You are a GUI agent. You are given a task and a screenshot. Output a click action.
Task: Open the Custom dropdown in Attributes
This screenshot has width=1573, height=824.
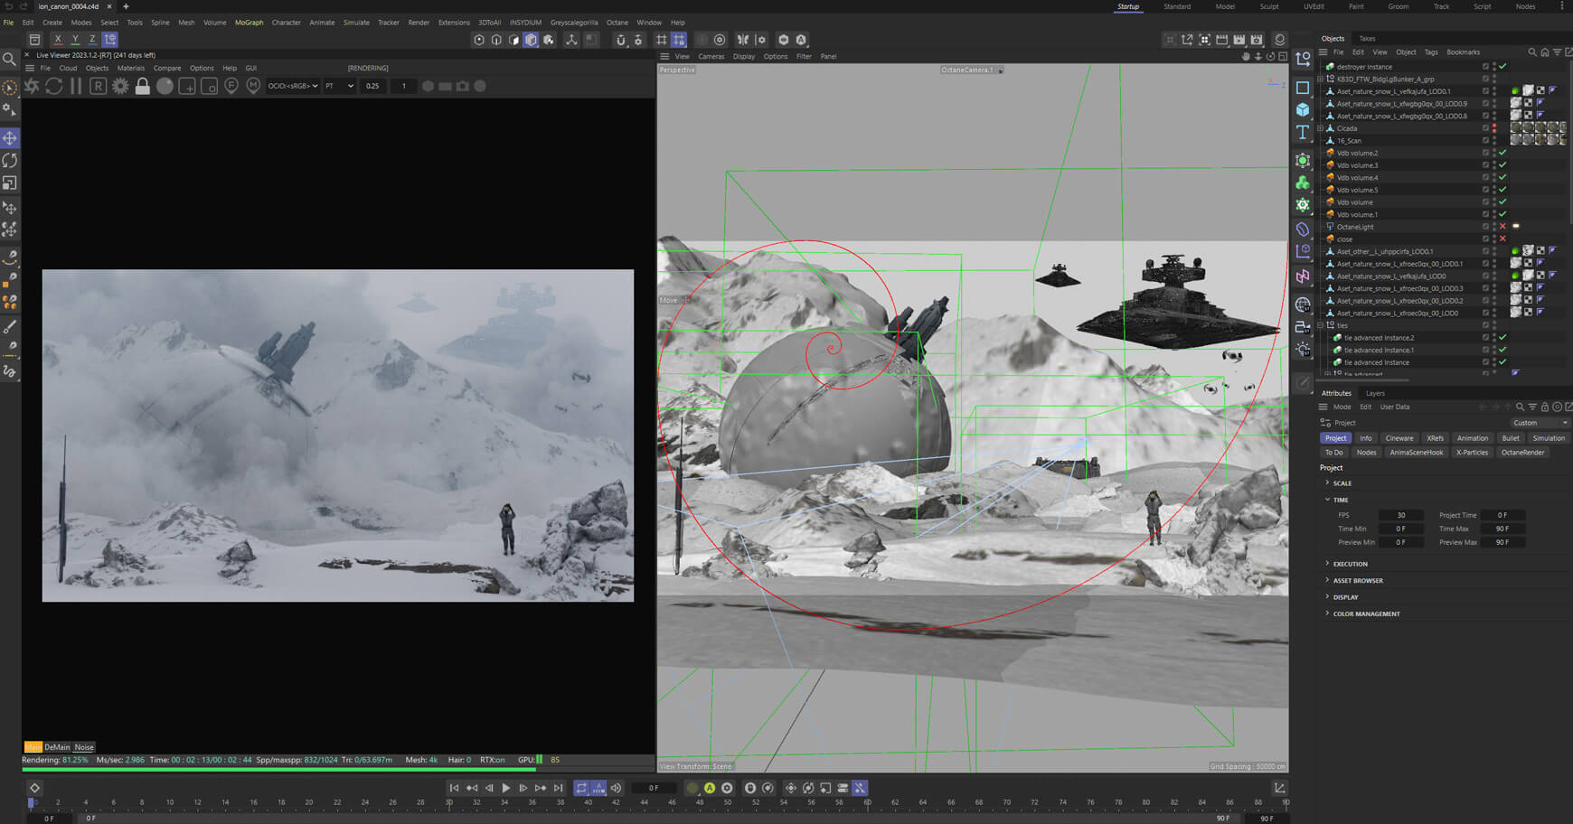point(1540,423)
